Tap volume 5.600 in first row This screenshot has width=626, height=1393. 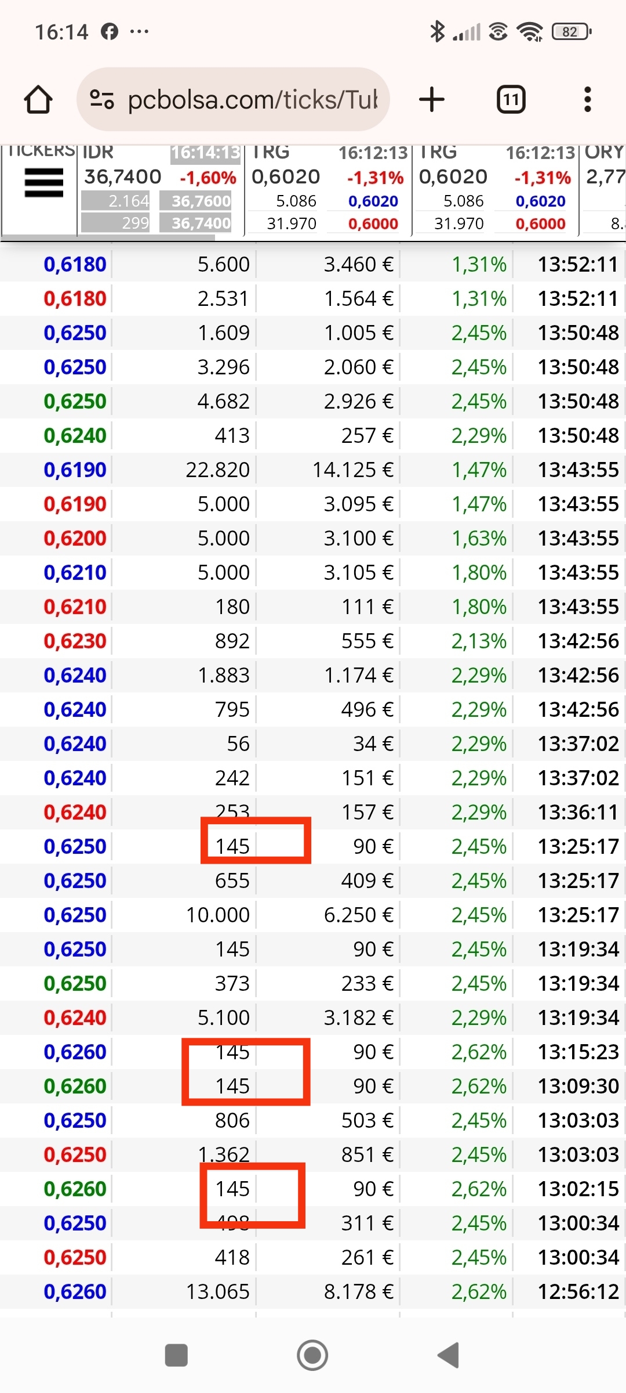[224, 264]
